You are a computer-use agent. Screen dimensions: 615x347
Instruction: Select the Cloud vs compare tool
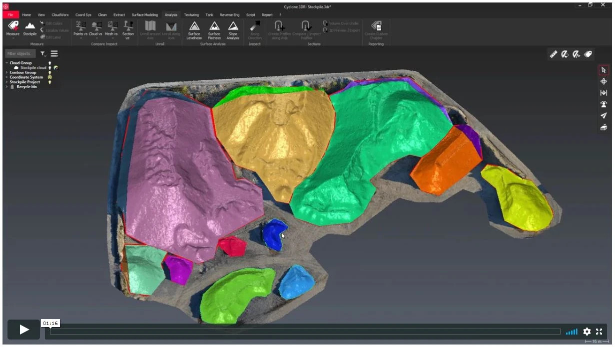pyautogui.click(x=96, y=28)
